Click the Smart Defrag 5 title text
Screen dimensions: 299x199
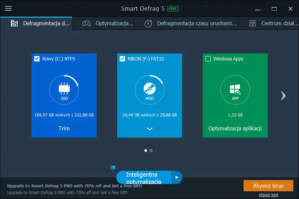143,9
